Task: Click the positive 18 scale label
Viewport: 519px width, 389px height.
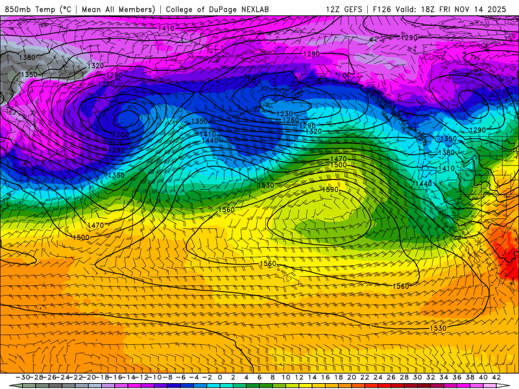Action: pos(338,377)
